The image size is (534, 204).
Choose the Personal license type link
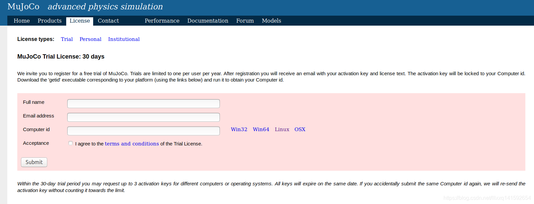coord(90,39)
